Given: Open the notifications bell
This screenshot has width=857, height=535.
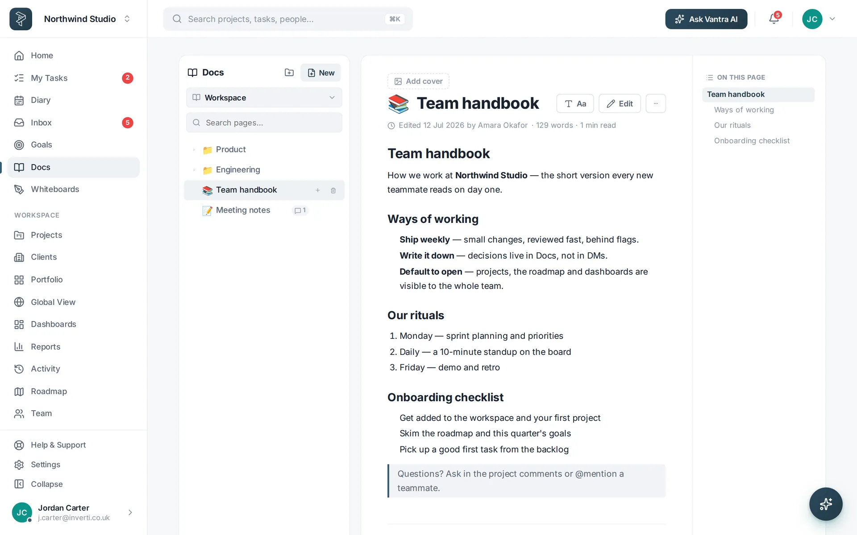Looking at the screenshot, I should (x=774, y=19).
